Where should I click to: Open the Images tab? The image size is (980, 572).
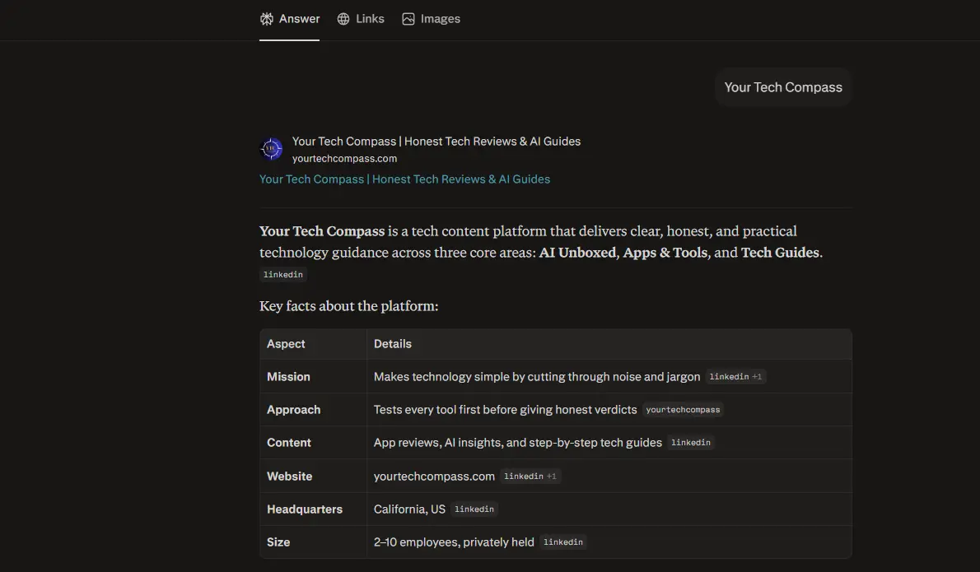point(431,19)
